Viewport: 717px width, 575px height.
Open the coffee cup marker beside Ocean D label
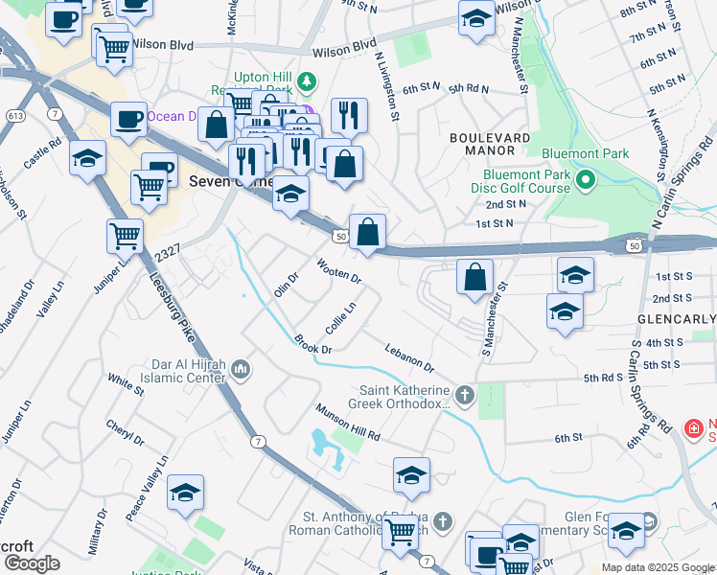click(129, 121)
